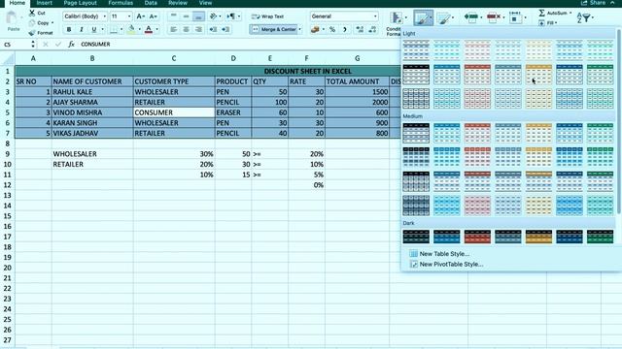
Task: Open Sort & Filter funnel icon
Action: pos(582,17)
